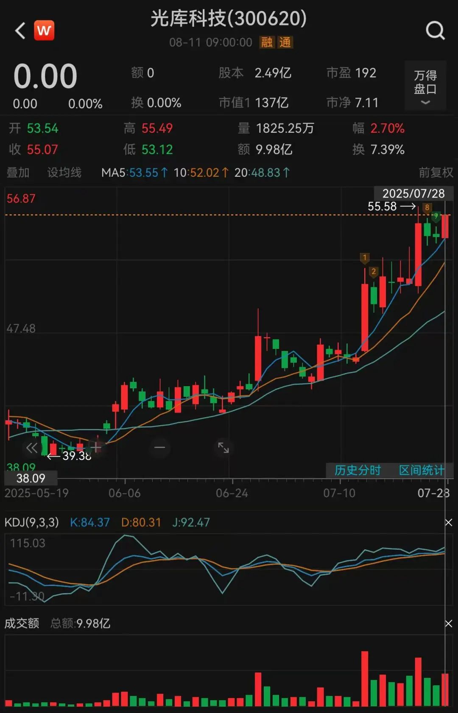The height and width of the screenshot is (713, 458).
Task: Tap the turnover rate 7.39%
Action: pyautogui.click(x=387, y=149)
